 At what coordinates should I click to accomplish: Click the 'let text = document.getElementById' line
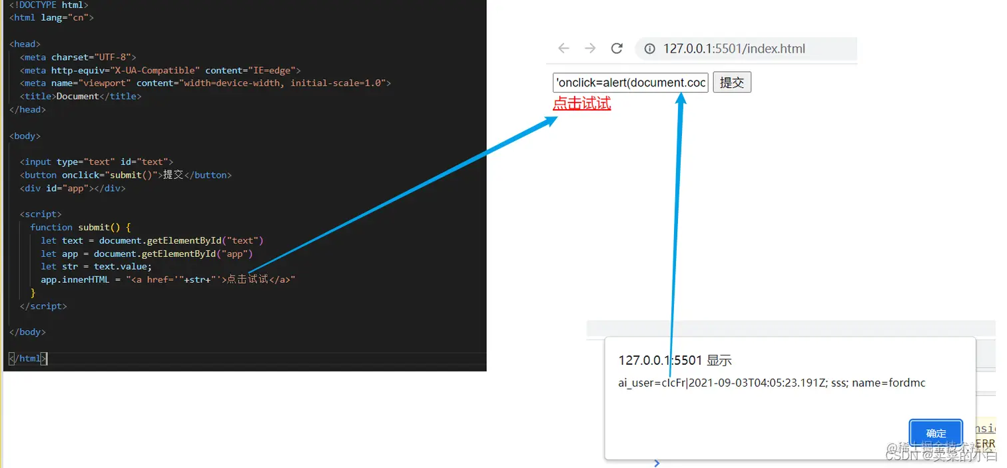click(153, 240)
